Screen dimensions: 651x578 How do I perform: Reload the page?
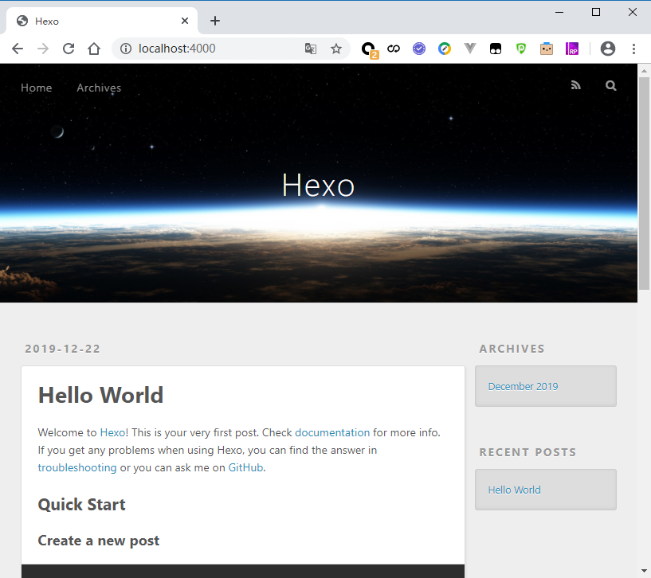pos(69,49)
